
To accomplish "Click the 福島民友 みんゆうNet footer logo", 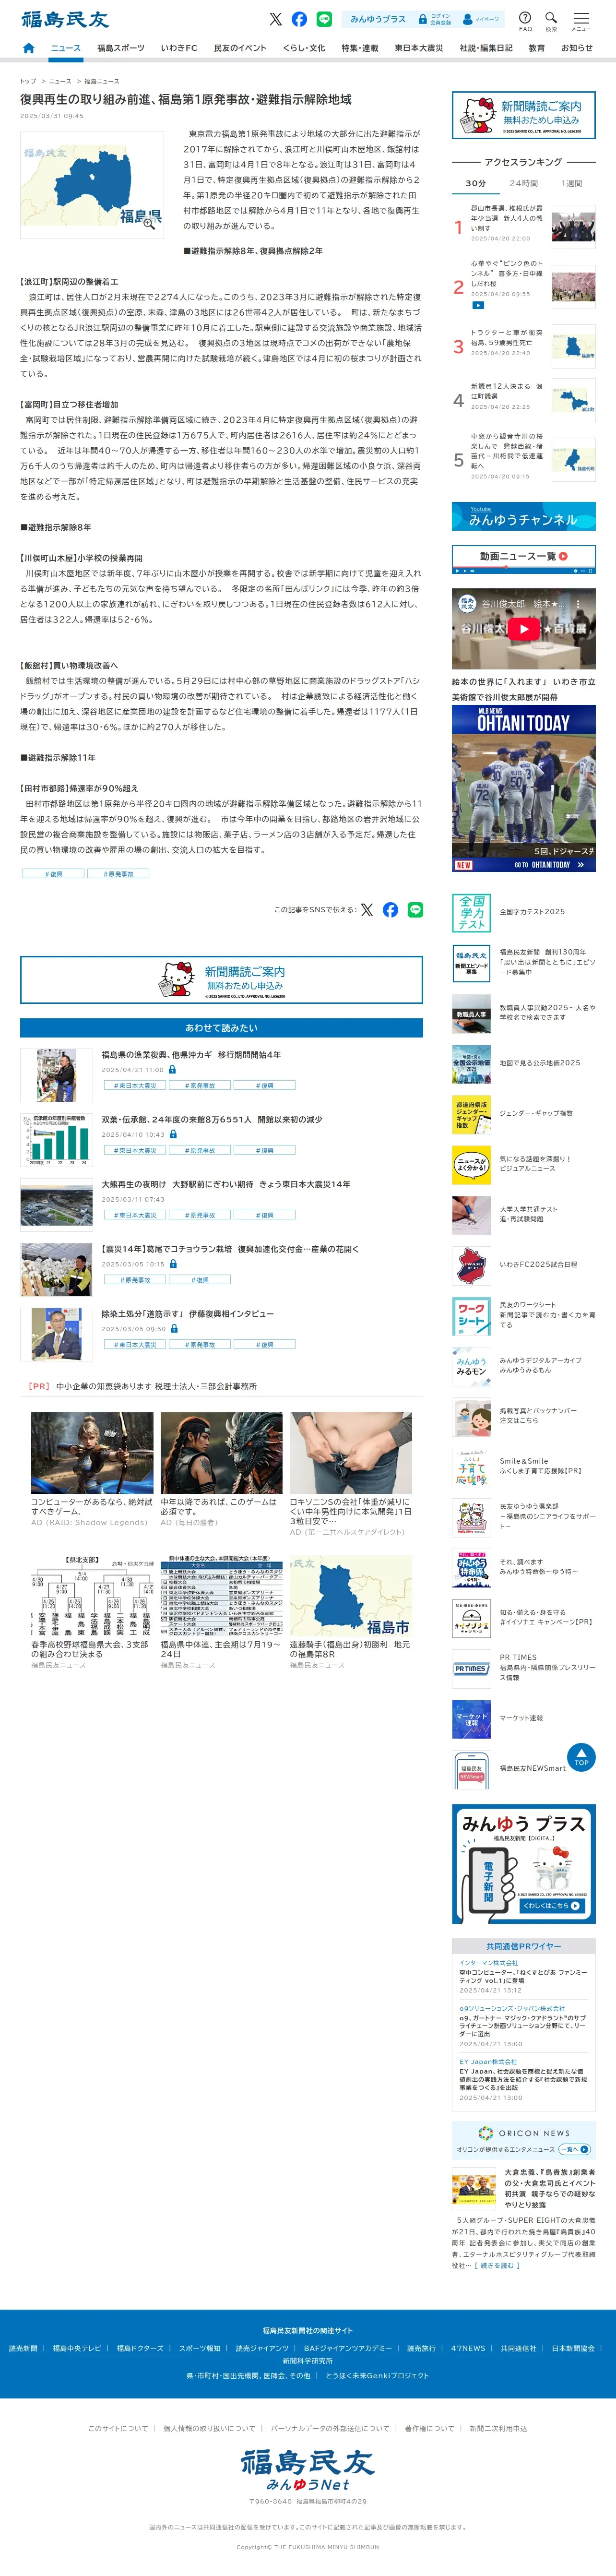I will 308,2469.
